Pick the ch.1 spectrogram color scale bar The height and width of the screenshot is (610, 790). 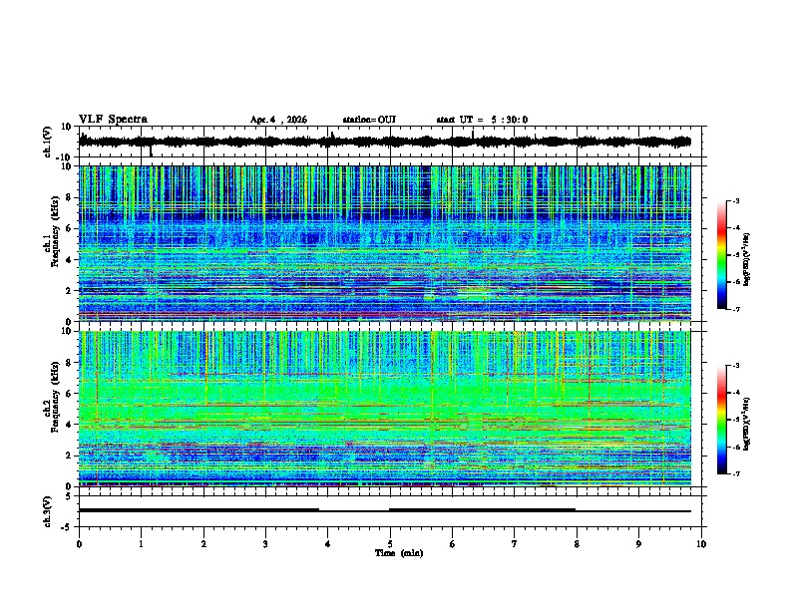point(721,255)
